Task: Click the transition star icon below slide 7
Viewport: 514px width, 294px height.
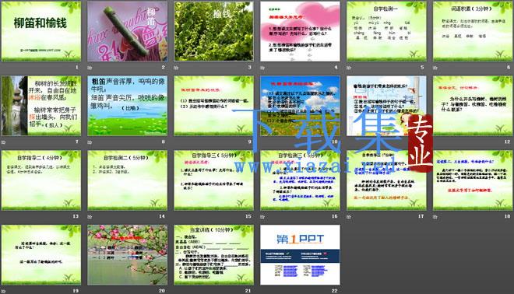Action: tap(4, 142)
